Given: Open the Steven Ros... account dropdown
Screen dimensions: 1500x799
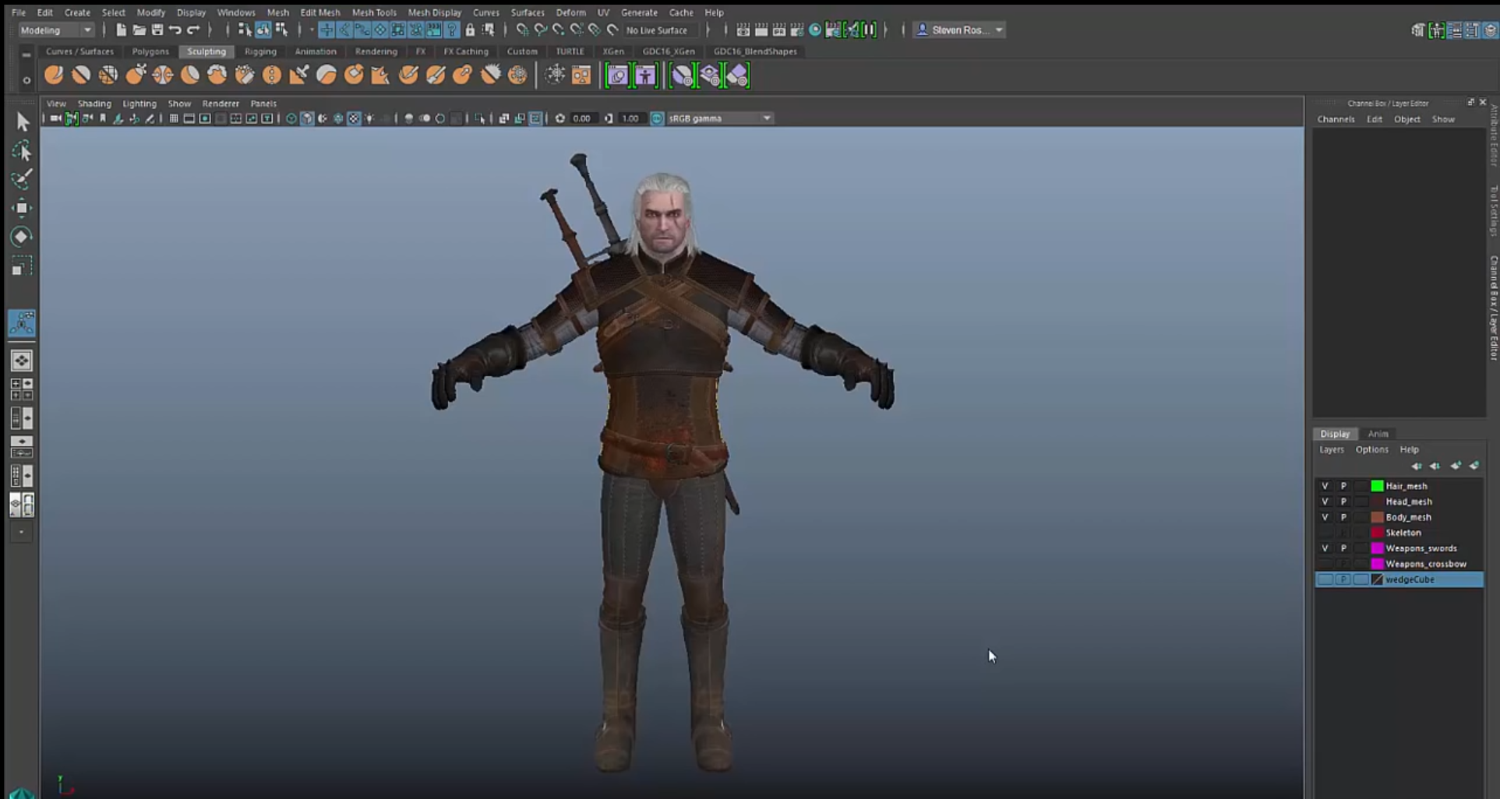Looking at the screenshot, I should pyautogui.click(x=959, y=30).
